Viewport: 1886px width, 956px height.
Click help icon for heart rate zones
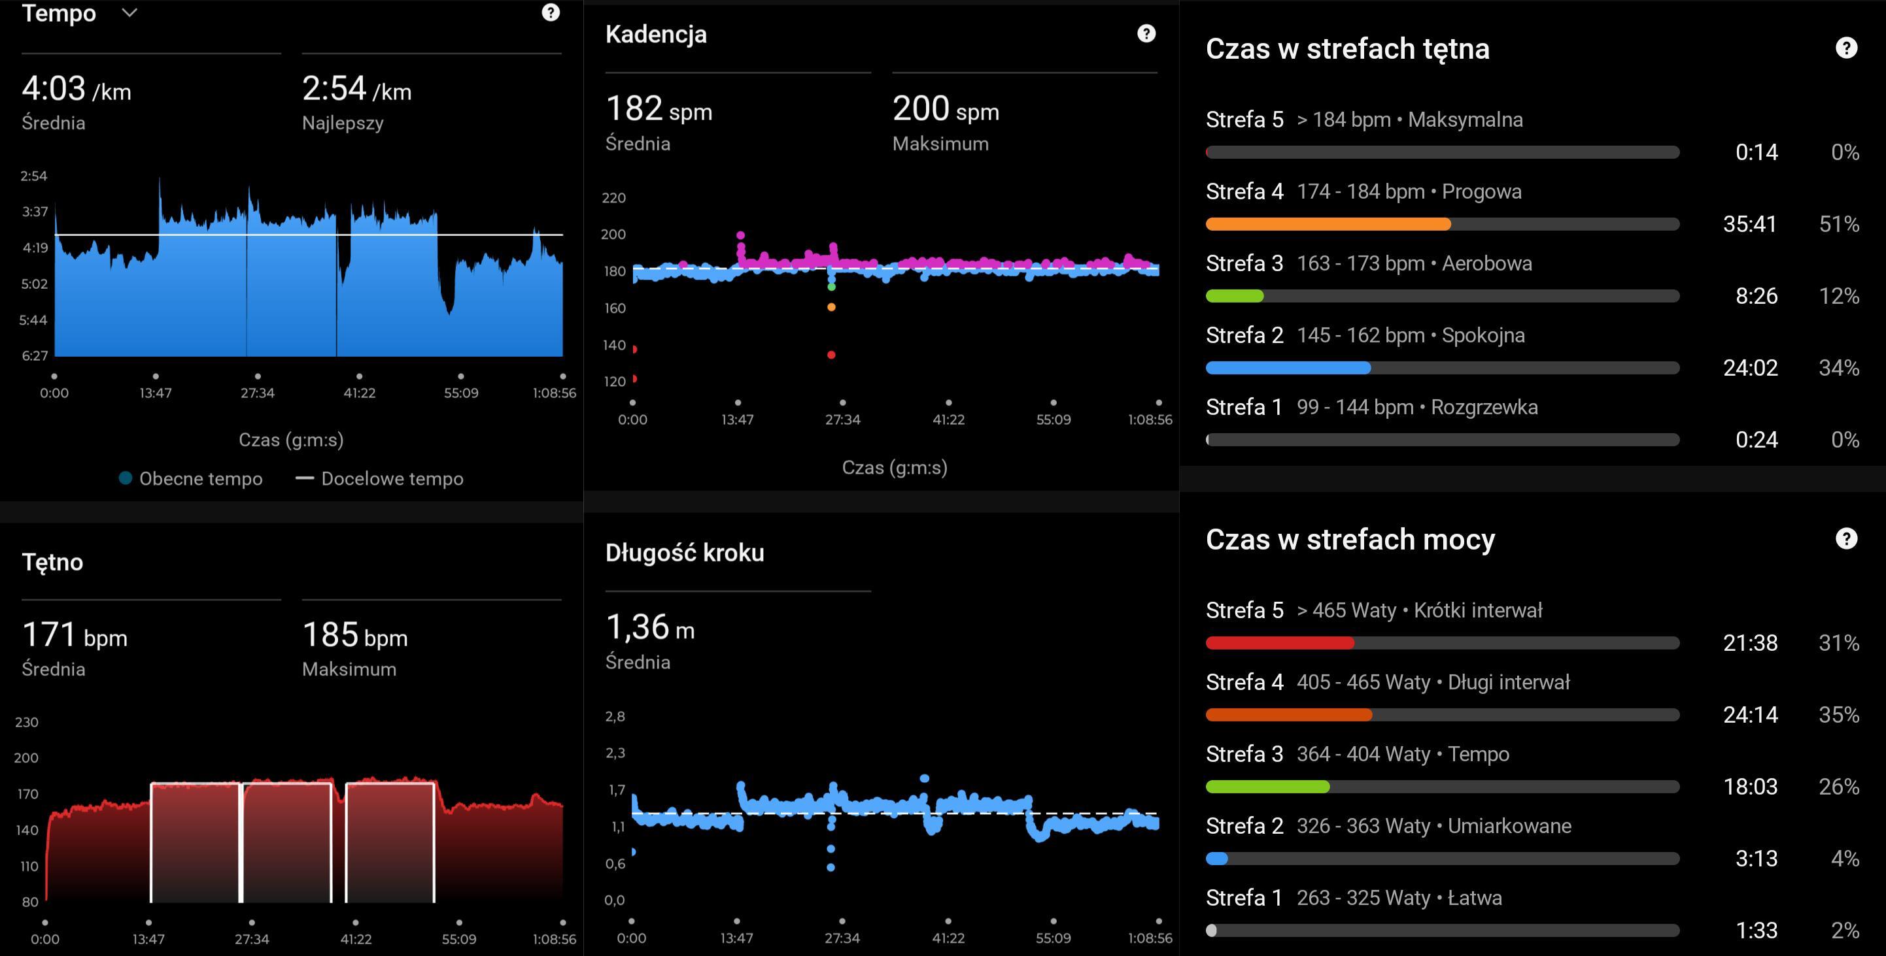tap(1845, 48)
